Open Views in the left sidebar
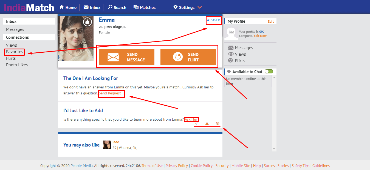This screenshot has height=170, width=370. point(12,45)
